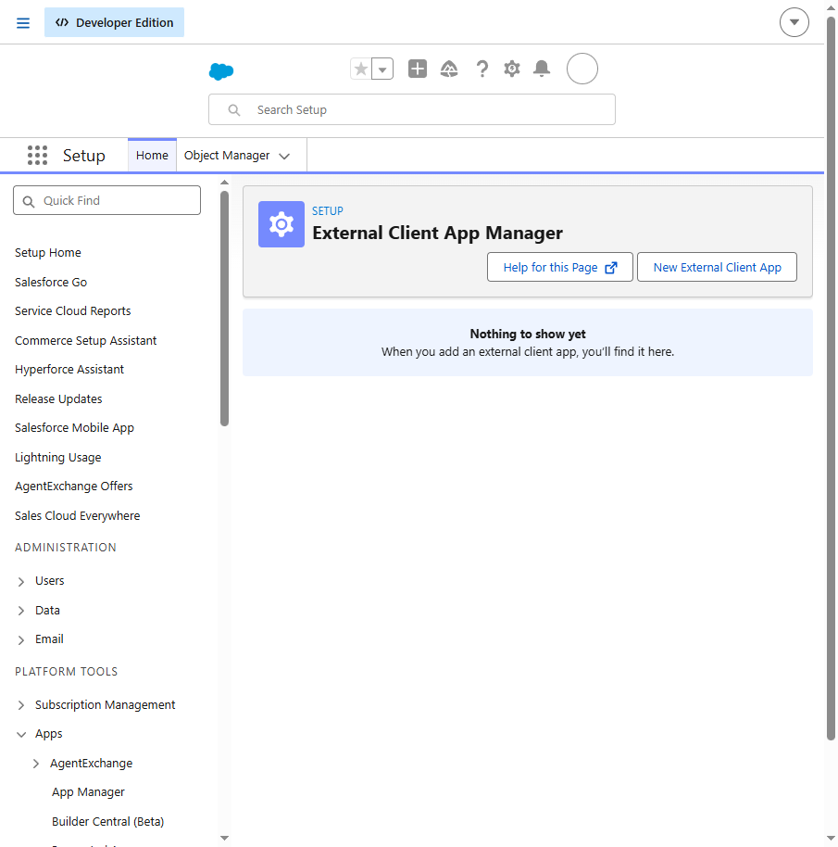Click the external link icon on Help button
Image resolution: width=838 pixels, height=847 pixels.
pos(611,268)
